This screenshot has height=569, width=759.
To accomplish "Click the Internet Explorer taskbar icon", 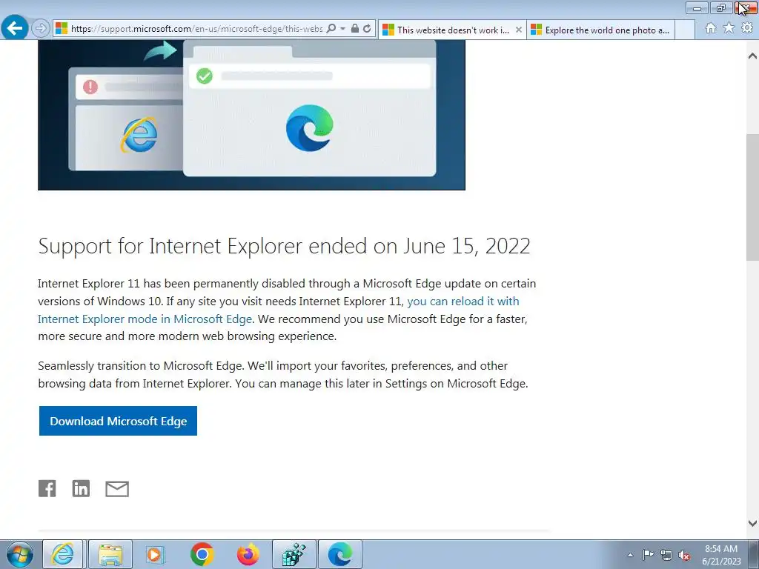I will [62, 554].
